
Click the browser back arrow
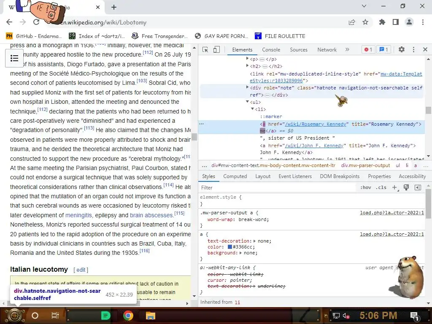click(x=9, y=22)
